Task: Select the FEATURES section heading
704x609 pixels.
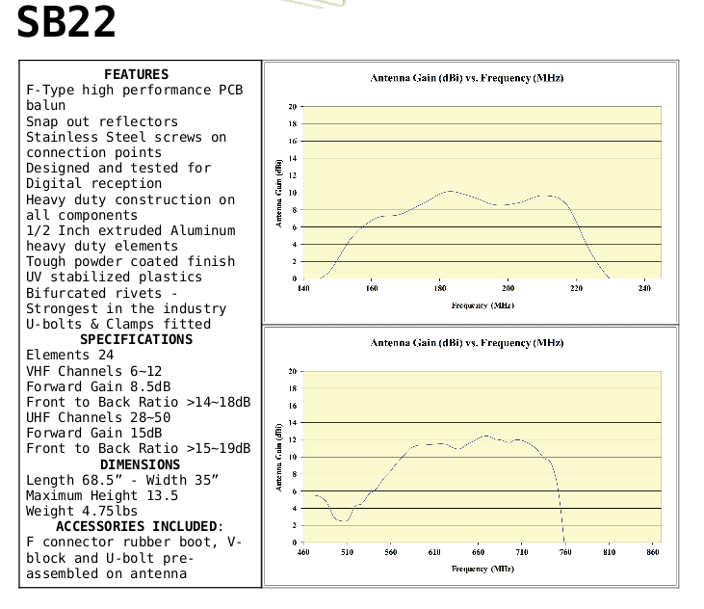Action: tap(136, 74)
